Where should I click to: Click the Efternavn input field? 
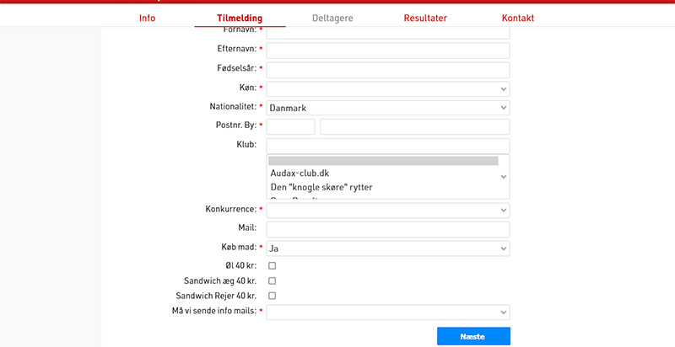tap(387, 51)
